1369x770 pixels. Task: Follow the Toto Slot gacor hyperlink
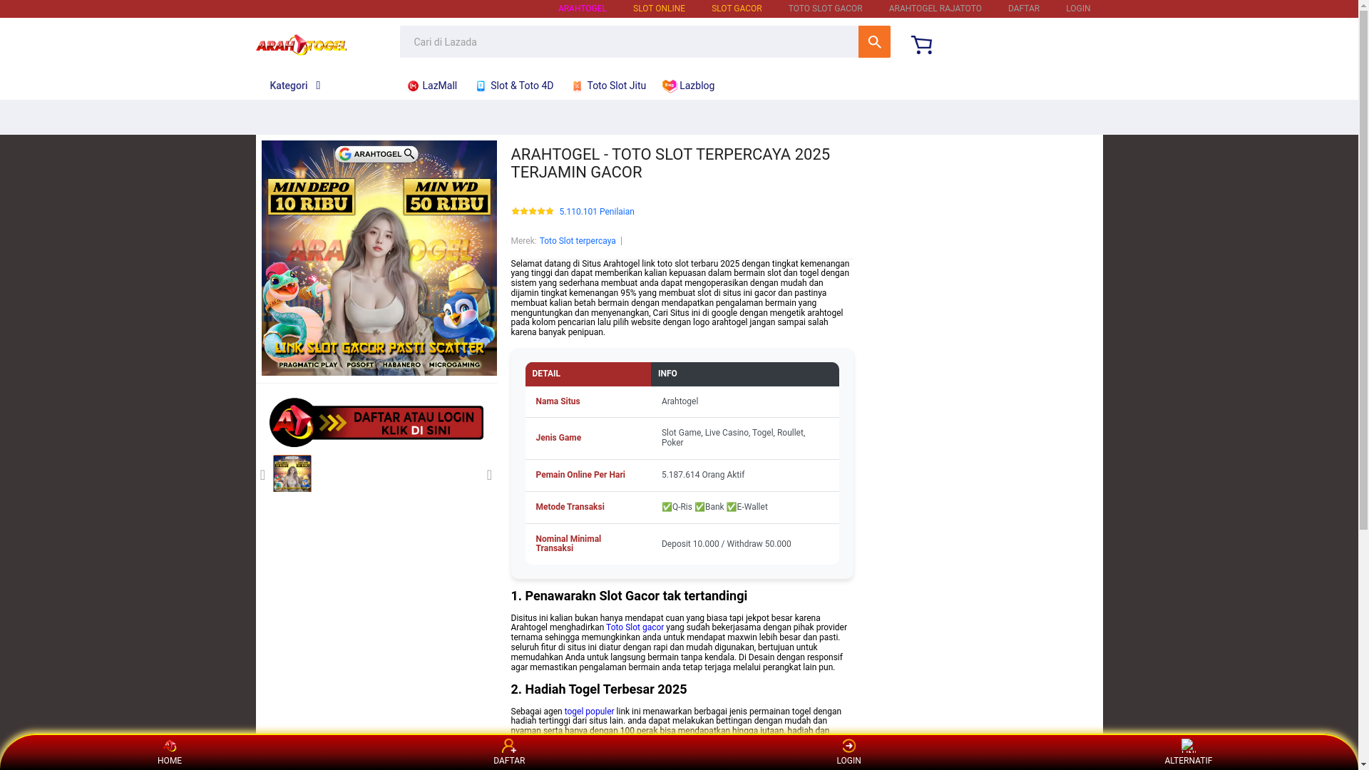635,627
